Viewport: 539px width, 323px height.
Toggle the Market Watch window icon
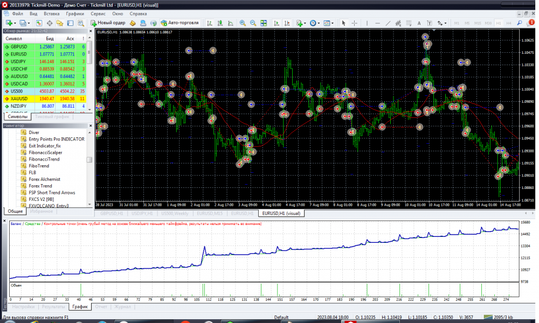(x=39, y=23)
